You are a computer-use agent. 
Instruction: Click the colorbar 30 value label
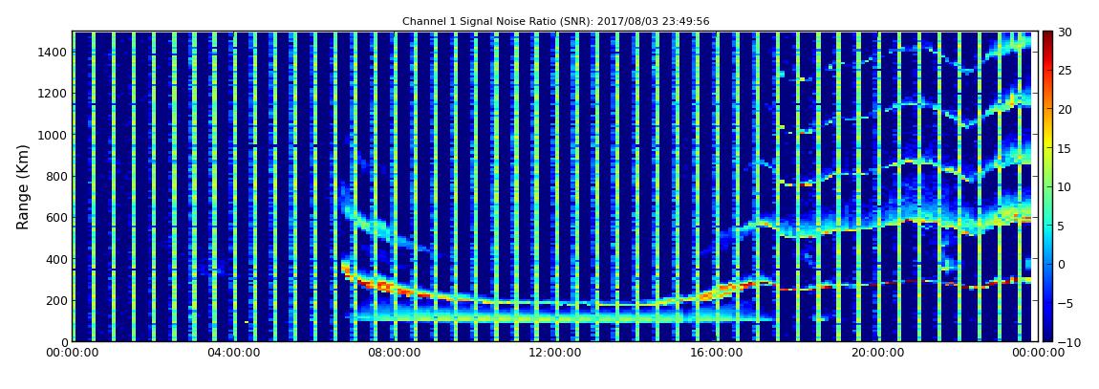tap(1065, 32)
